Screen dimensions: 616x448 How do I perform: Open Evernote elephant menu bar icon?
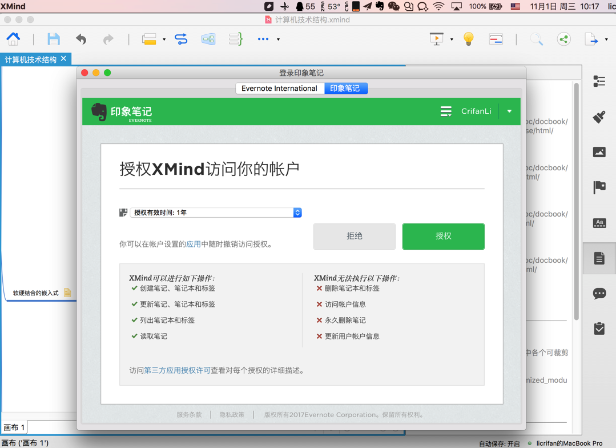(x=380, y=6)
